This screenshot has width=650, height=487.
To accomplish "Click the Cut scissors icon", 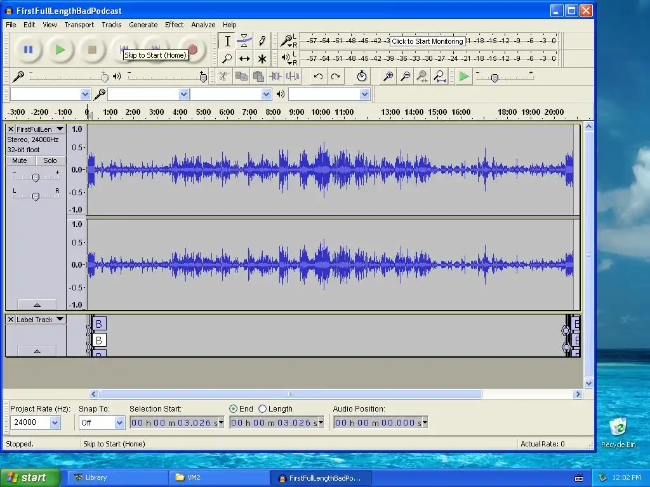I will (x=223, y=77).
